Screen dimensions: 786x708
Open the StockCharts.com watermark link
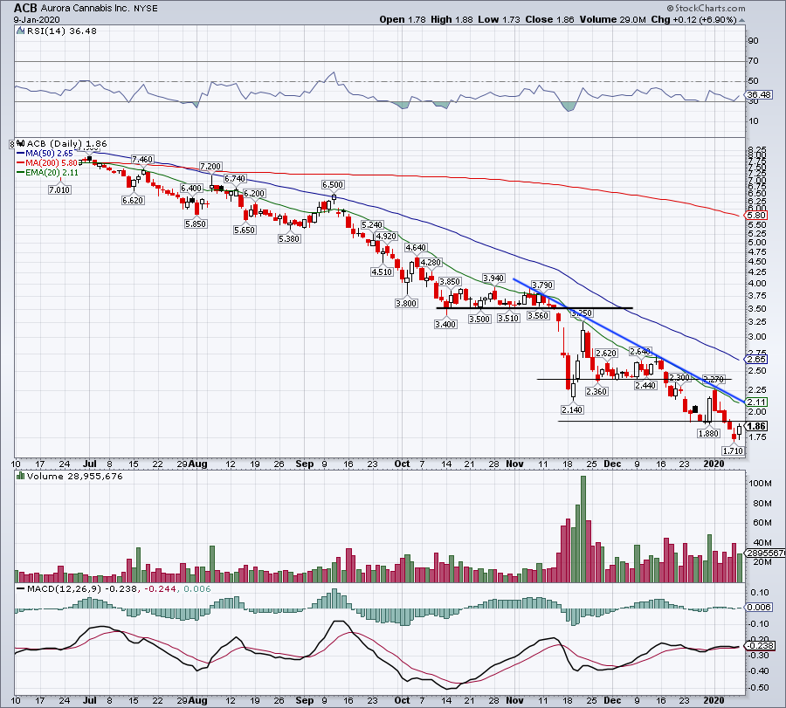click(706, 8)
